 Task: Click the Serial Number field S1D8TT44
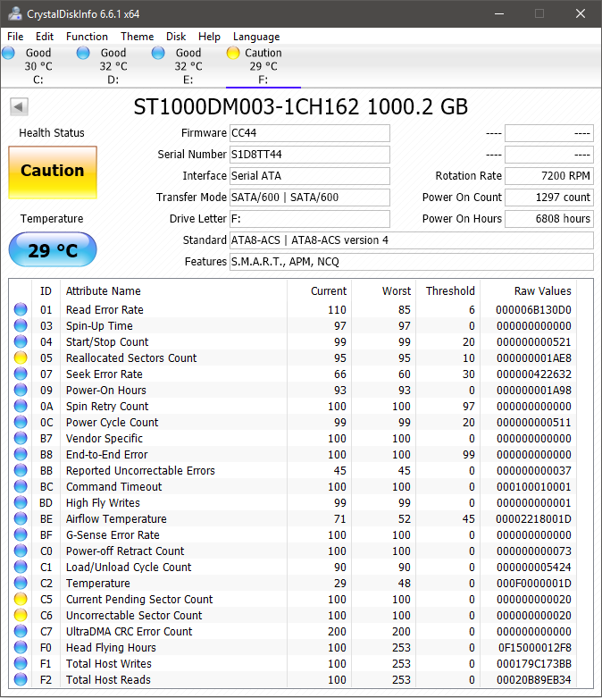point(310,155)
